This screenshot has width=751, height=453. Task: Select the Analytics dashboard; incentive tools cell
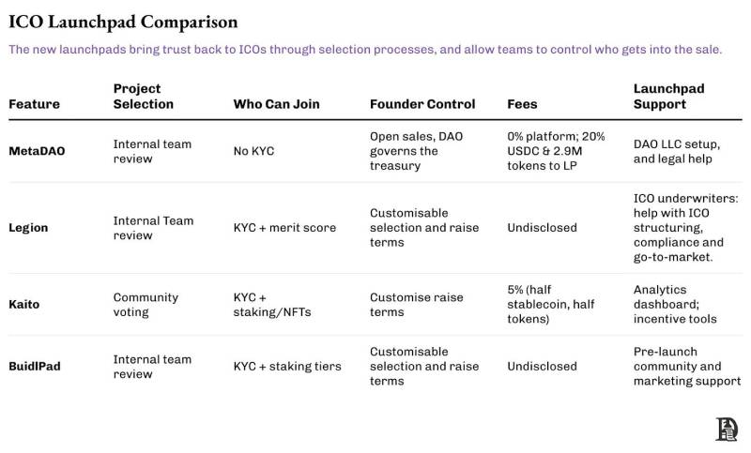coord(674,305)
